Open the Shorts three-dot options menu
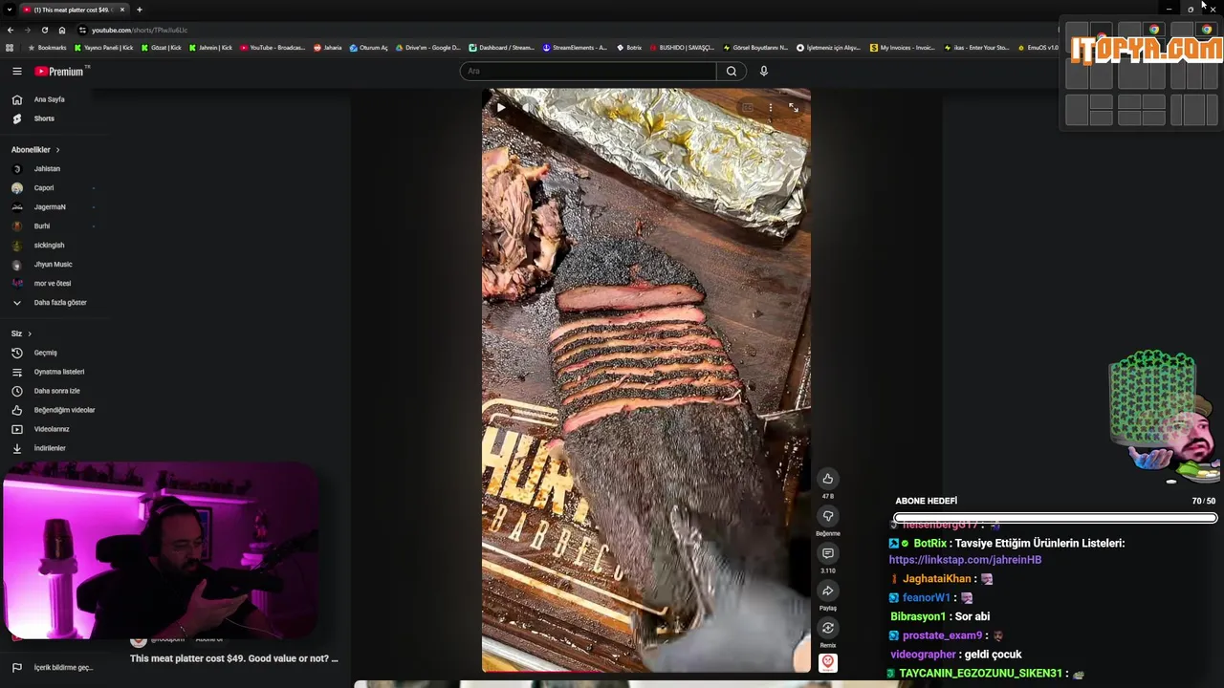The width and height of the screenshot is (1224, 688). pos(771,108)
